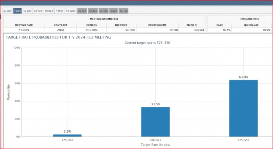Click the Current target rate subtitle text
This screenshot has height=149, width=273.
[x=147, y=43]
